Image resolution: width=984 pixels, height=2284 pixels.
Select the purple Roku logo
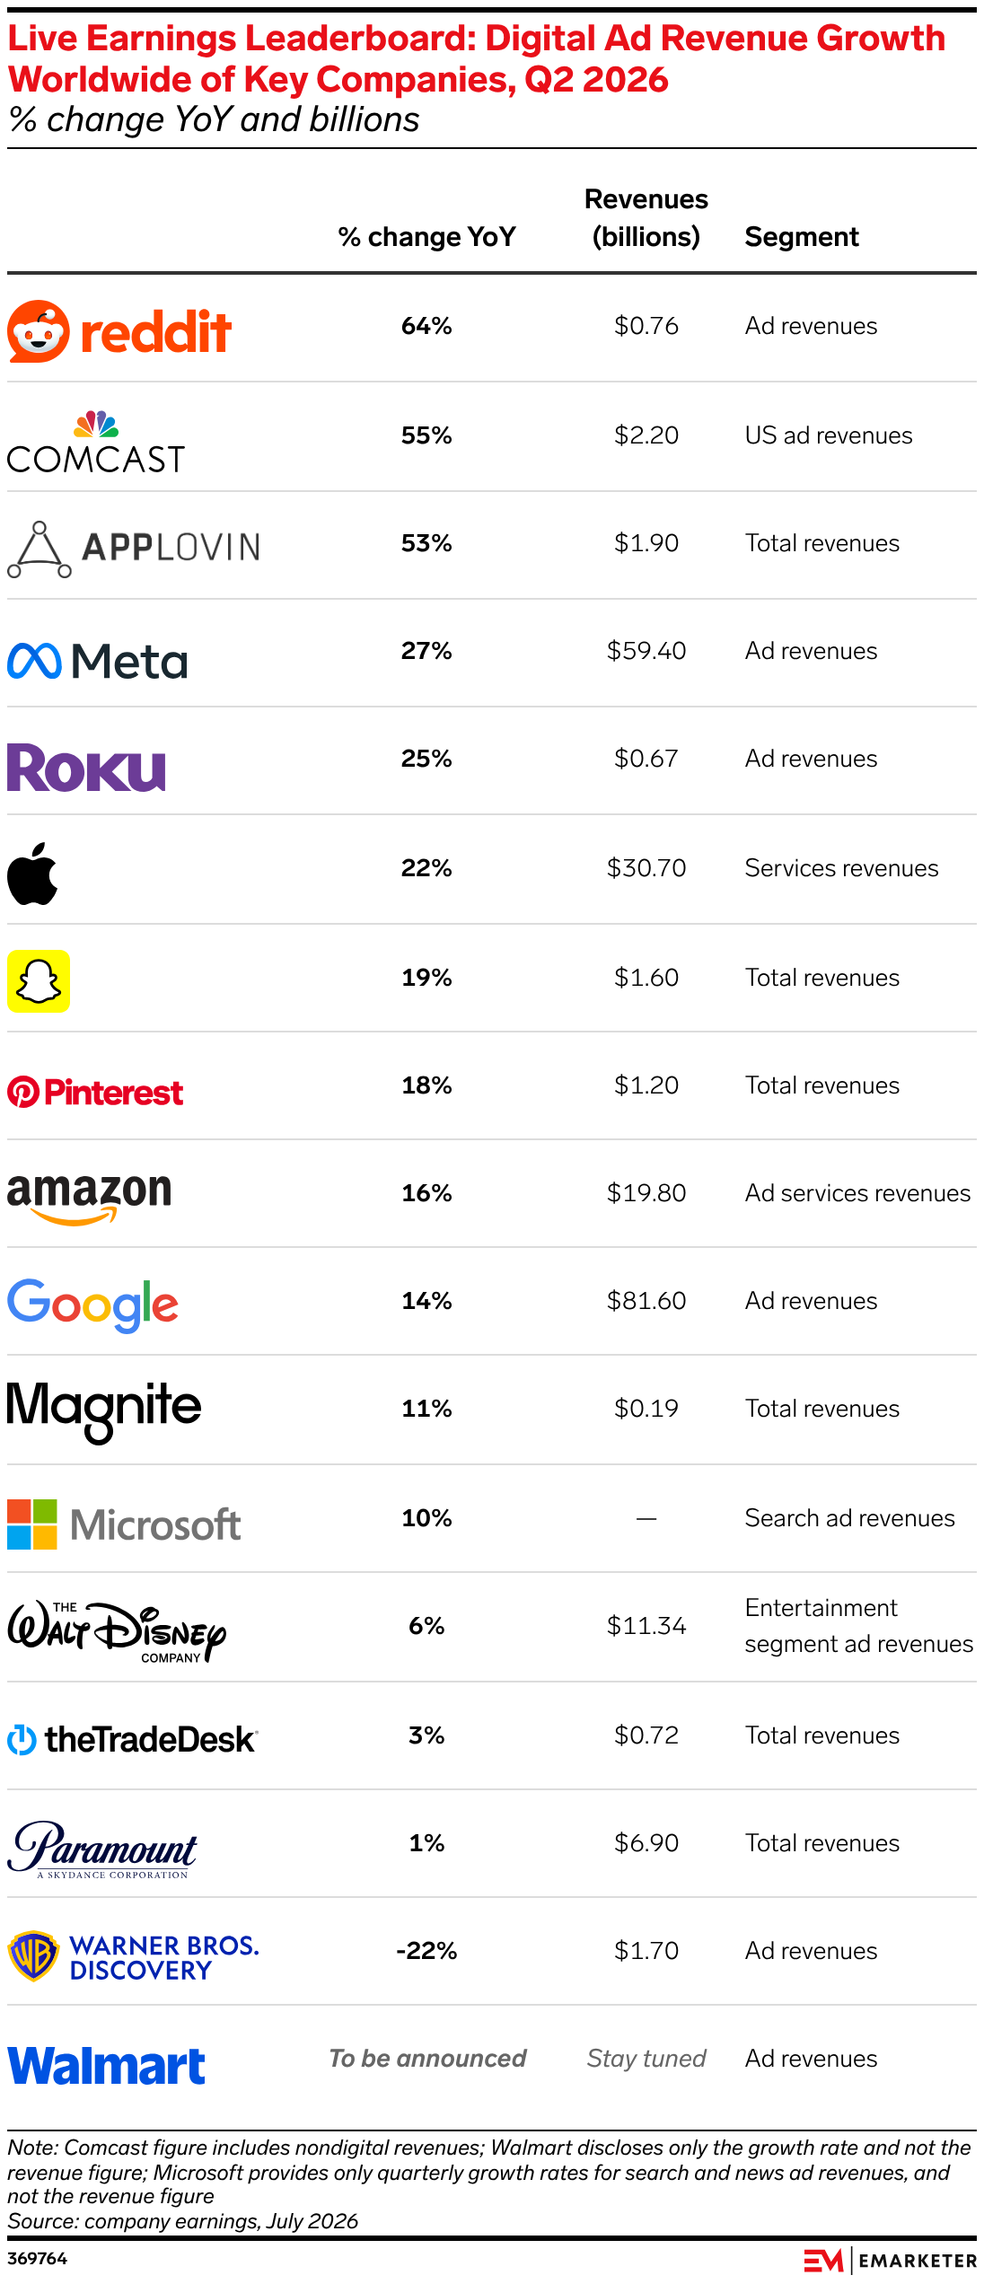[86, 768]
